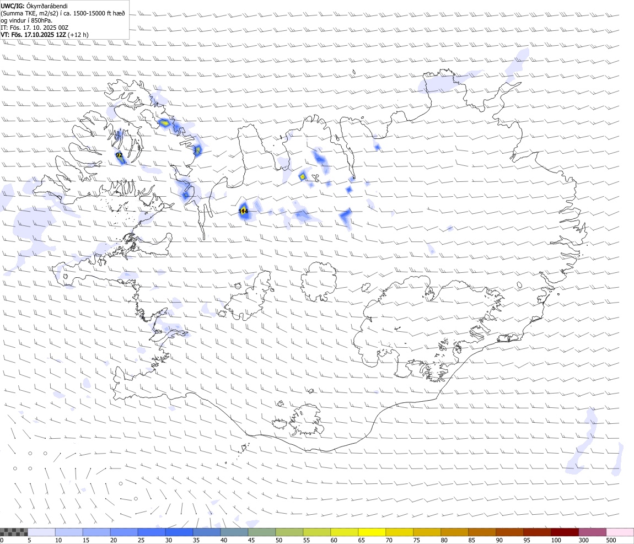Select the 55–60 yellow-green legend swatch
The height and width of the screenshot is (544, 634).
click(317, 532)
